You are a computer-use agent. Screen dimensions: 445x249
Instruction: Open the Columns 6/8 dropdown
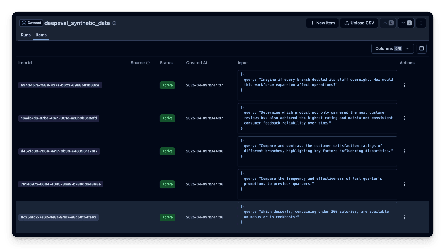[x=392, y=48]
